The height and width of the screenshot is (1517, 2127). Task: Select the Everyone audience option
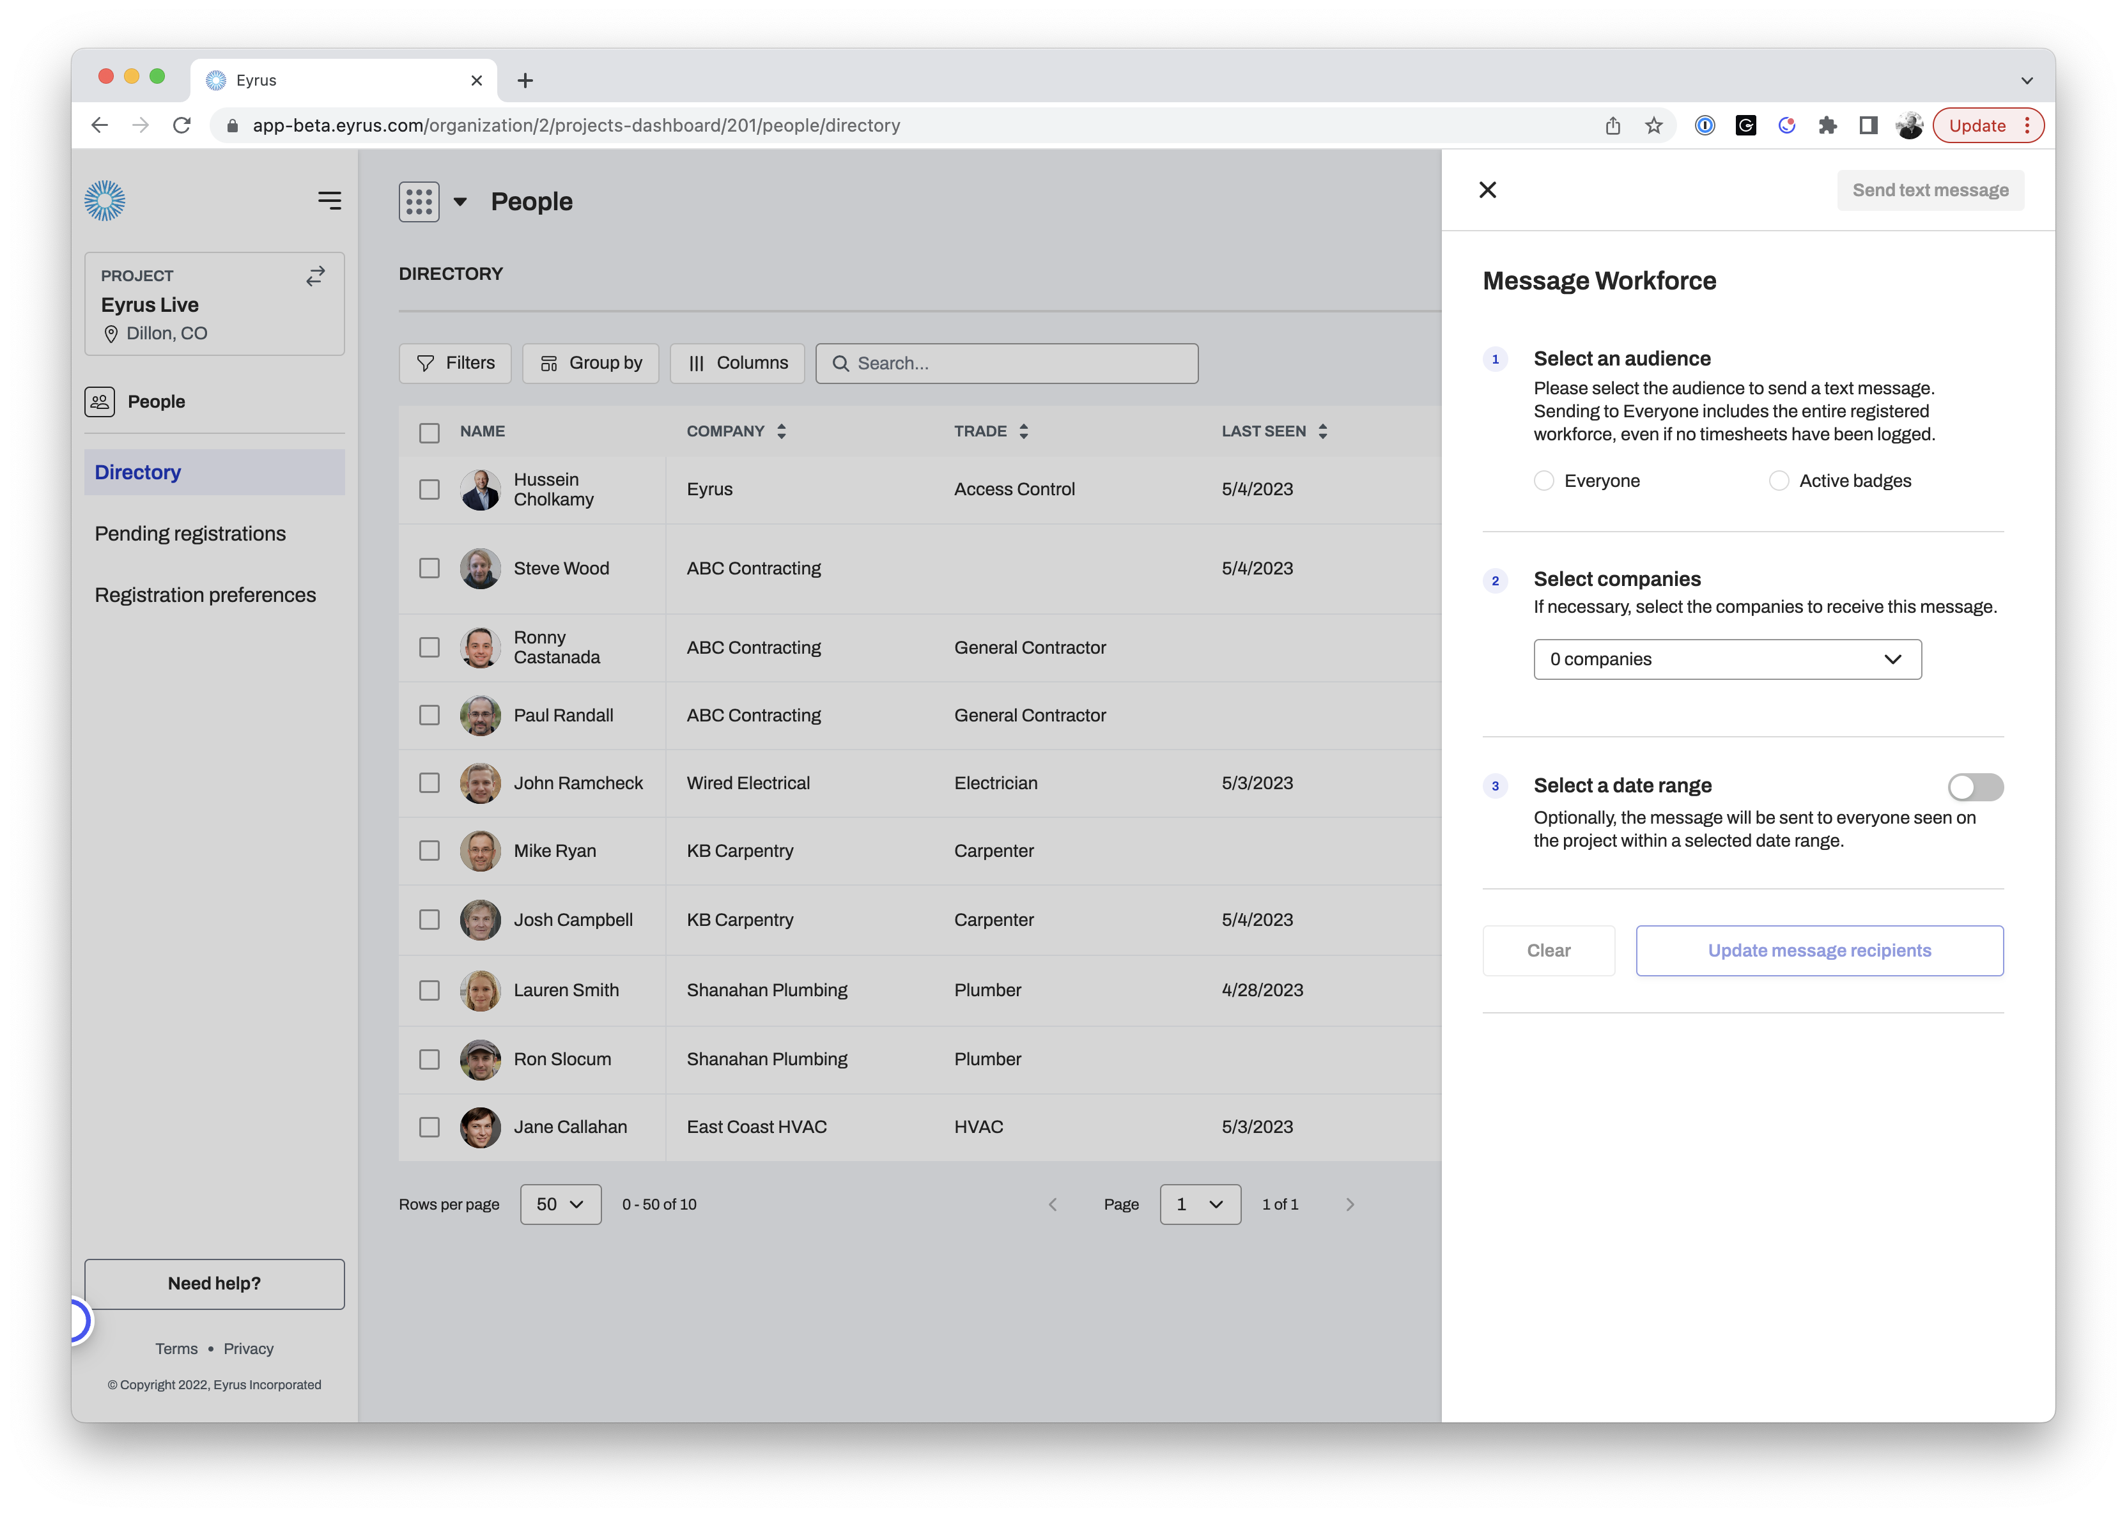(1543, 480)
